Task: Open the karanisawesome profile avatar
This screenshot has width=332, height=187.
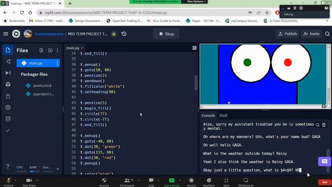Action: 27,34
